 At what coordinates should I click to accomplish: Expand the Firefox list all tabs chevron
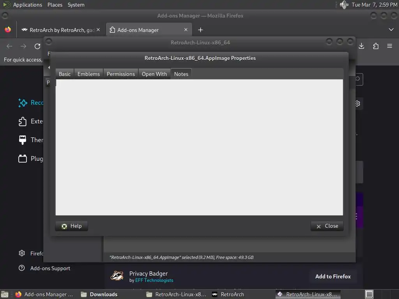[x=391, y=30]
